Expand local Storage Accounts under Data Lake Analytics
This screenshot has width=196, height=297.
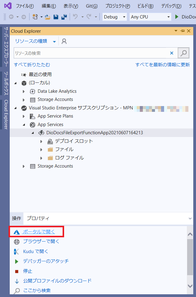(24, 100)
